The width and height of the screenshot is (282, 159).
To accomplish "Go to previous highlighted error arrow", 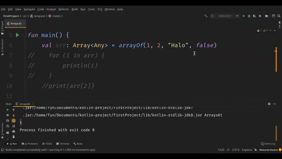I will coord(271,30).
